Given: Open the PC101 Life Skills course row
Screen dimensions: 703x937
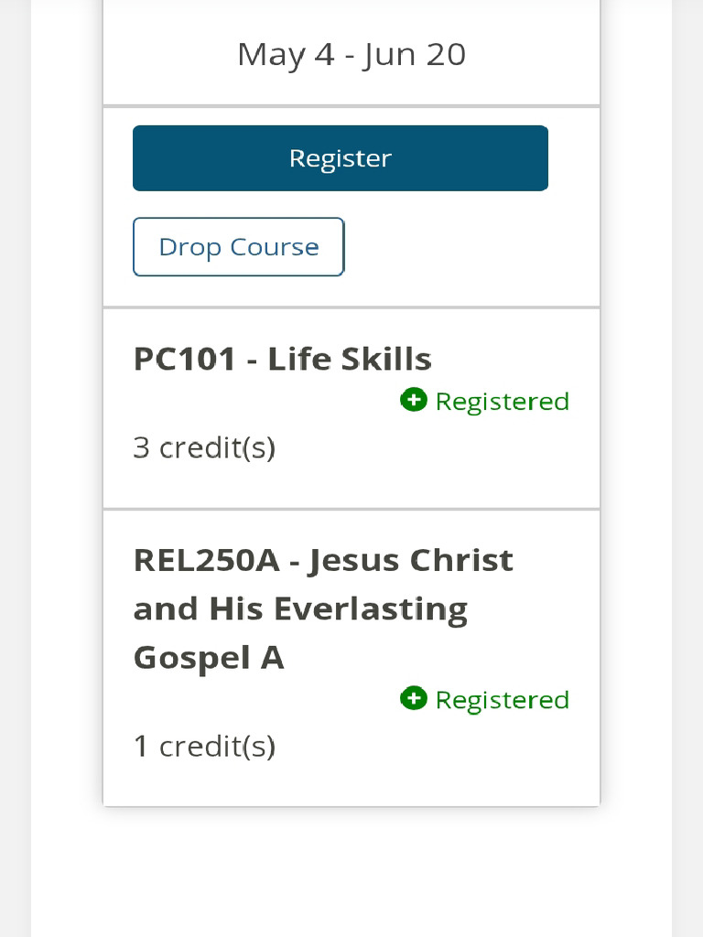Looking at the screenshot, I should [351, 409].
